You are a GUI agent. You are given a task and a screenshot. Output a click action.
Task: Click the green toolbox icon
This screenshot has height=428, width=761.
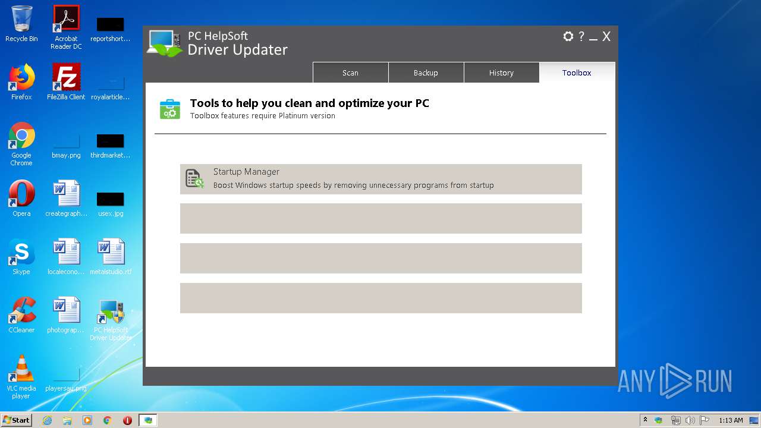tap(170, 109)
